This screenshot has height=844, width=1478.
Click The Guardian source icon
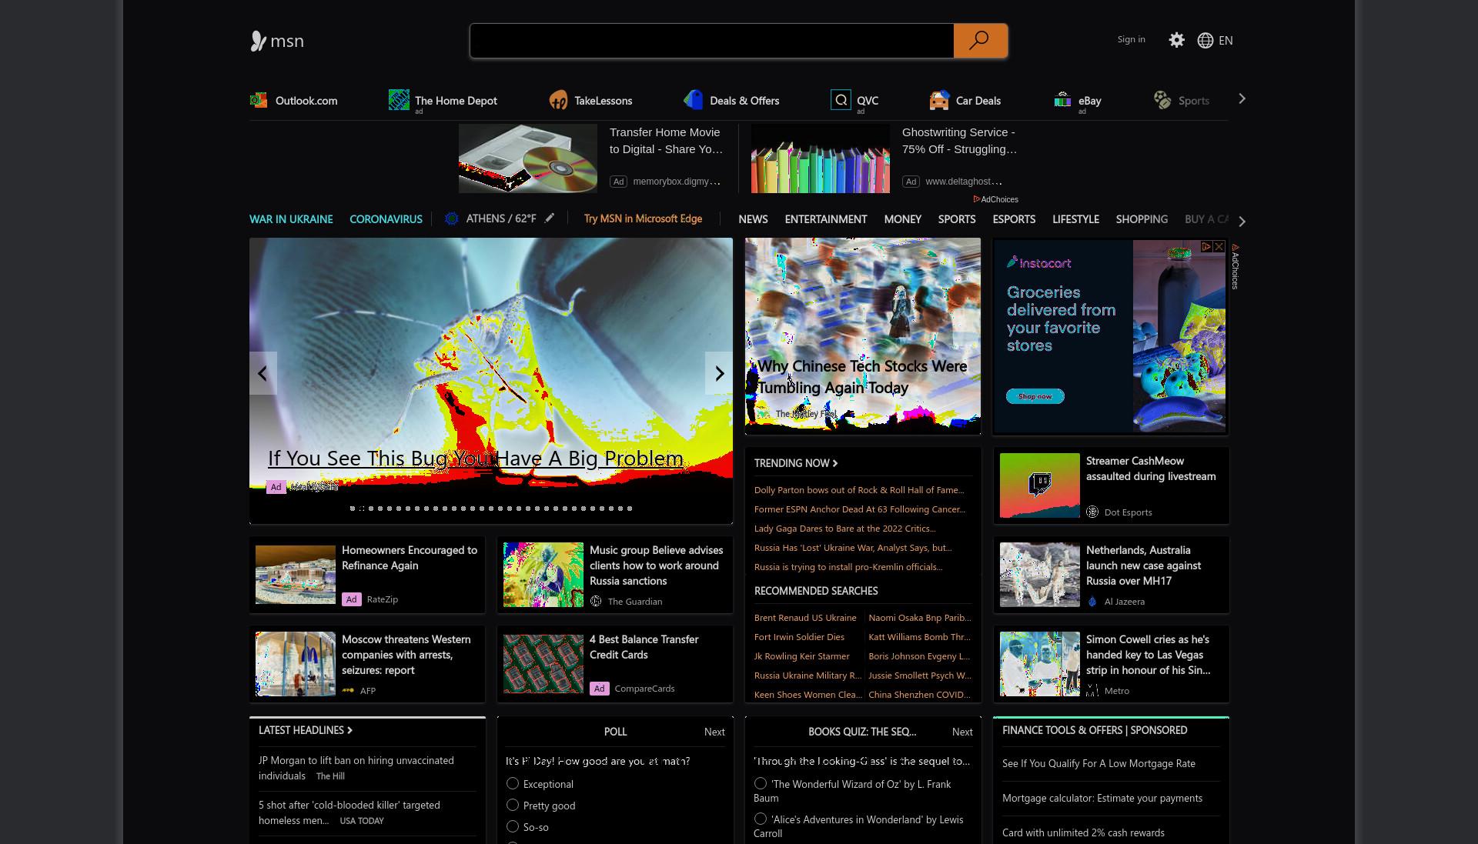tap(596, 602)
